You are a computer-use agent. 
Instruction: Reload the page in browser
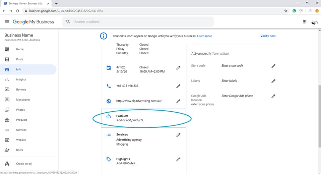pyautogui.click(x=18, y=11)
